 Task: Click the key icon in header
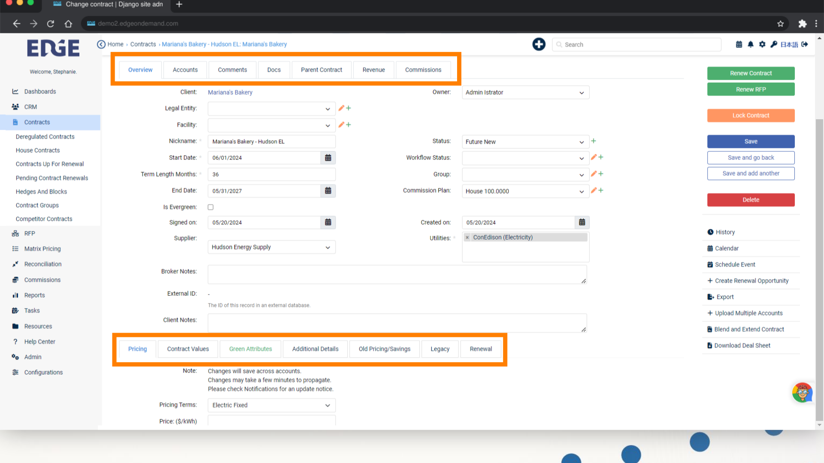click(x=774, y=44)
